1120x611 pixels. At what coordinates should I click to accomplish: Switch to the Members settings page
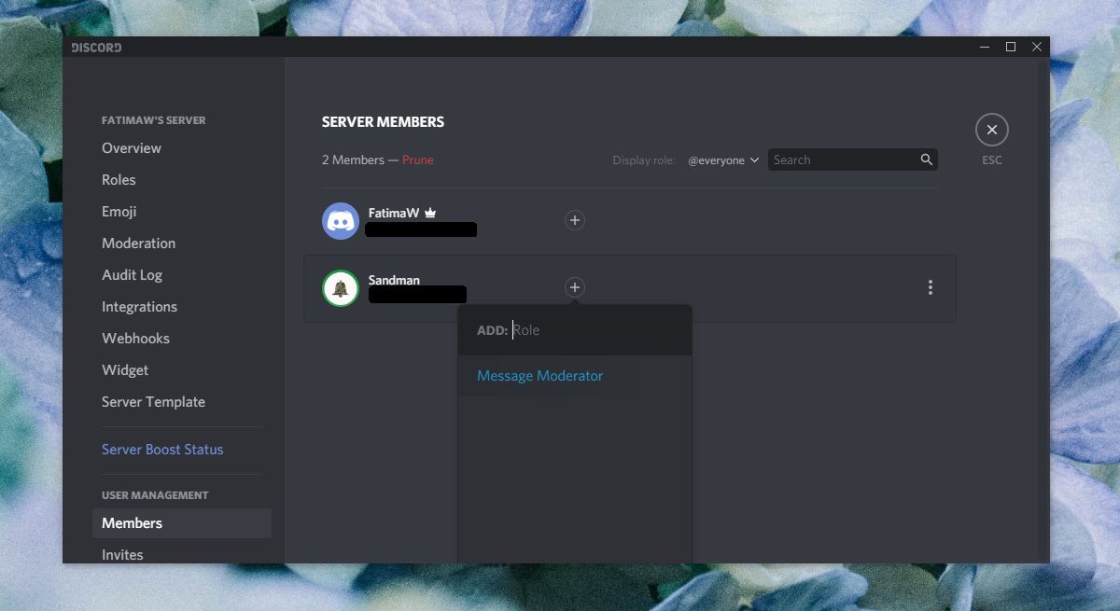(x=132, y=522)
